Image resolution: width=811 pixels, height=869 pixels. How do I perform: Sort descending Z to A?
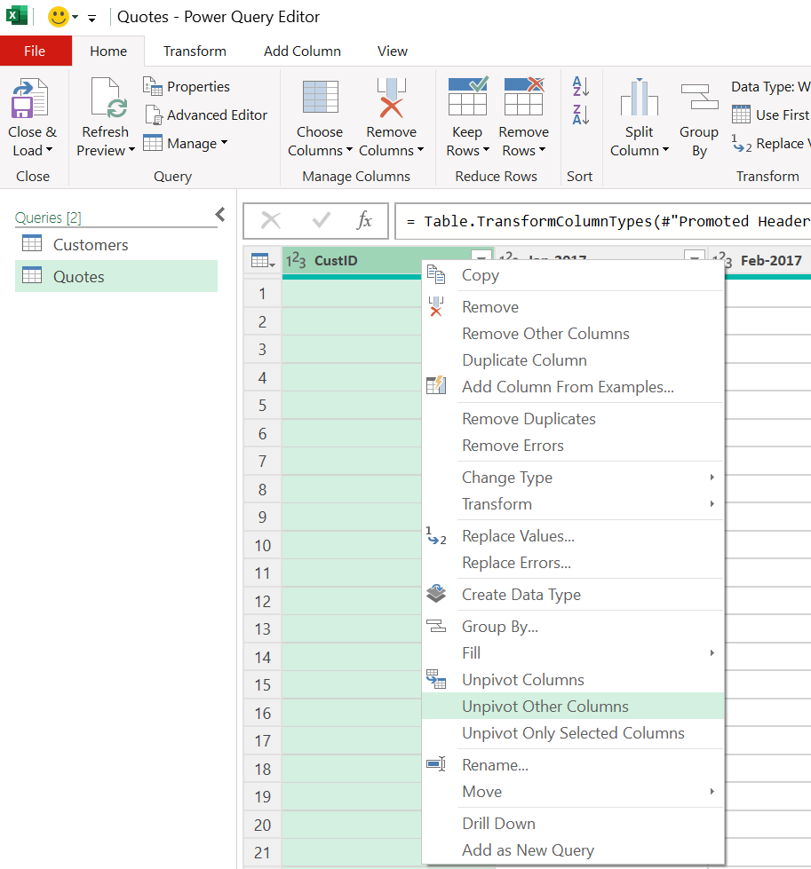coord(580,115)
